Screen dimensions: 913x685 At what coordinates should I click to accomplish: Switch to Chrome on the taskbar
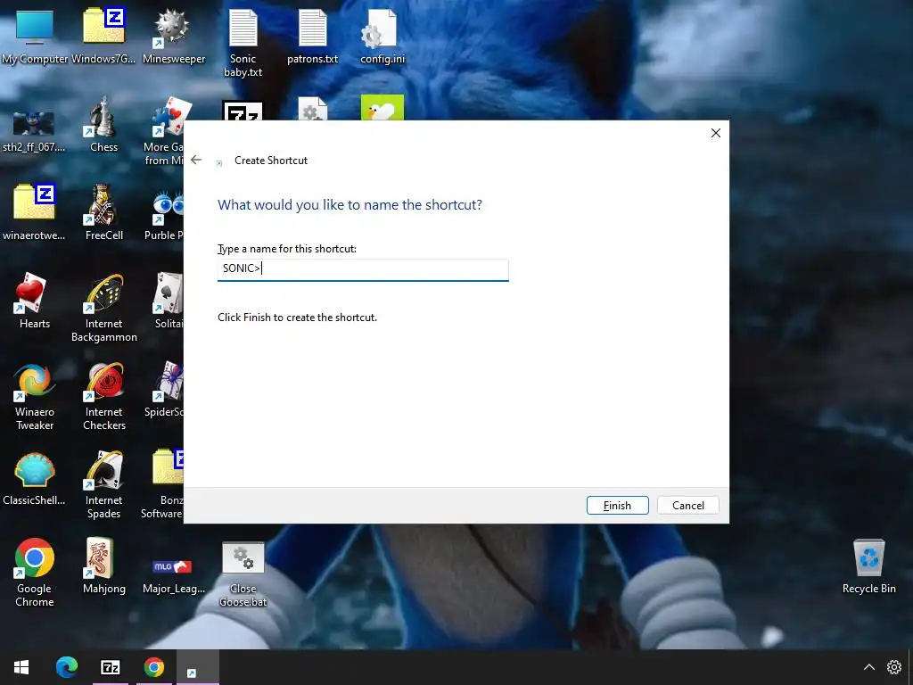pos(153,667)
